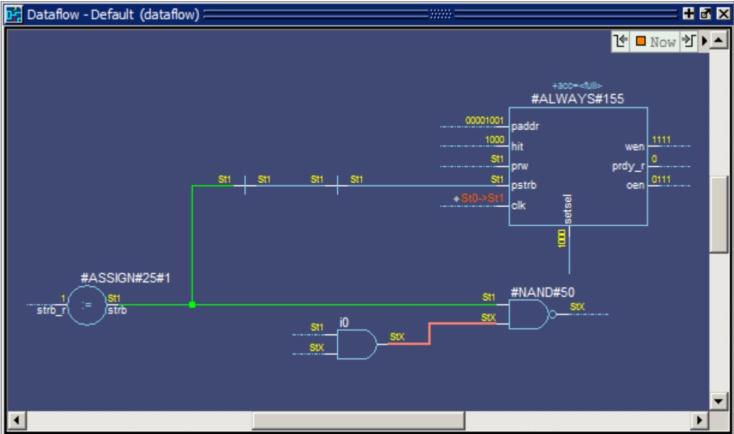Expand hidden time toolbar buttons arrow

[x=704, y=41]
